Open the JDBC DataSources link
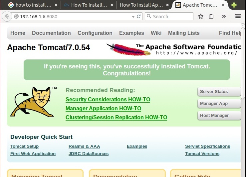The image size is (246, 177). pyautogui.click(x=89, y=154)
